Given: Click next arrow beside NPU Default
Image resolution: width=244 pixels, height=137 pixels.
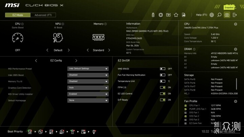Looking at the screenshot, I should point(69,50).
